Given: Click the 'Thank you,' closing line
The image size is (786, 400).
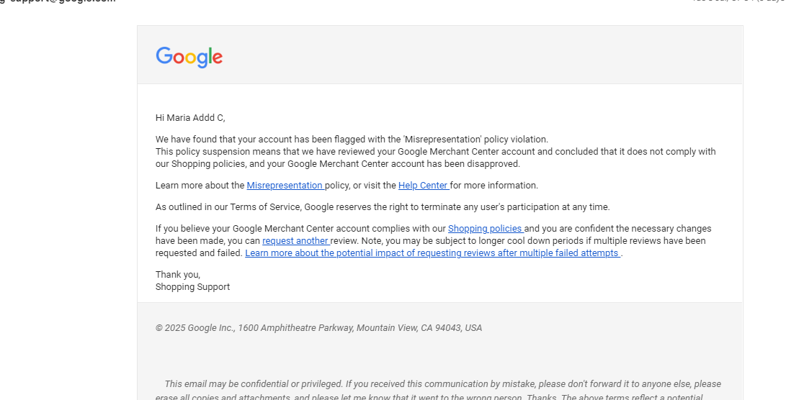Looking at the screenshot, I should pos(178,275).
